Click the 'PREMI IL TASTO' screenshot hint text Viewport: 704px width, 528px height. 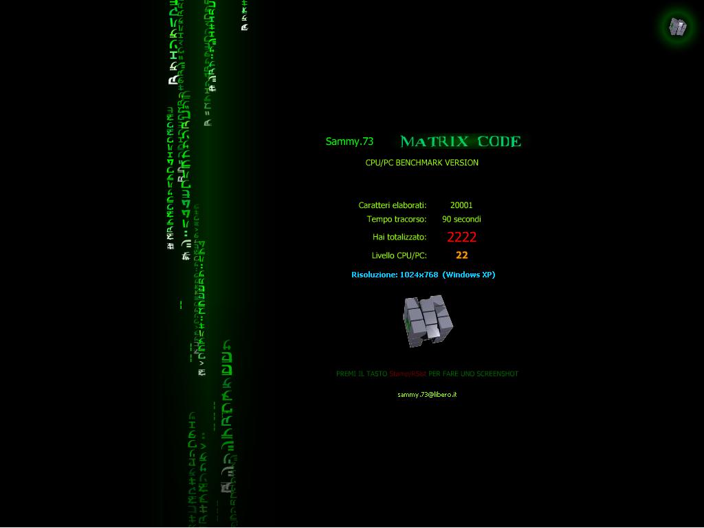[427, 374]
